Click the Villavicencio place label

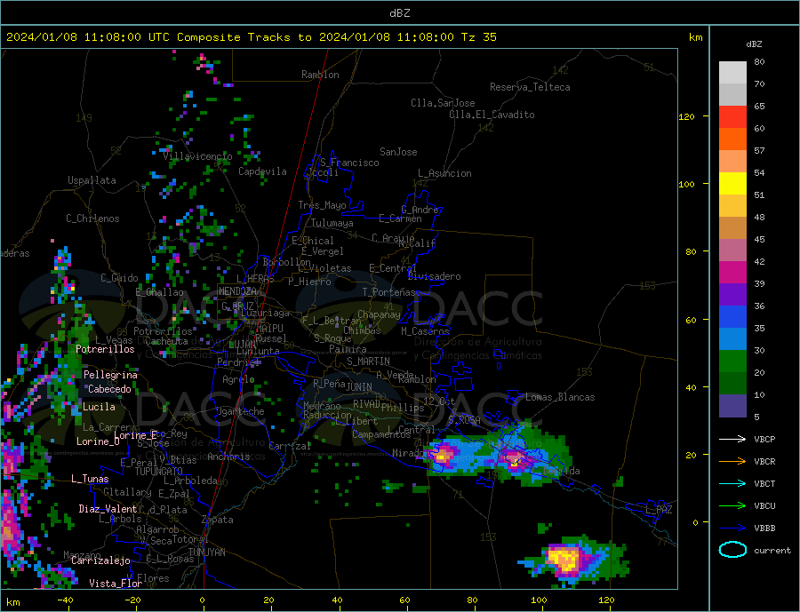point(197,156)
